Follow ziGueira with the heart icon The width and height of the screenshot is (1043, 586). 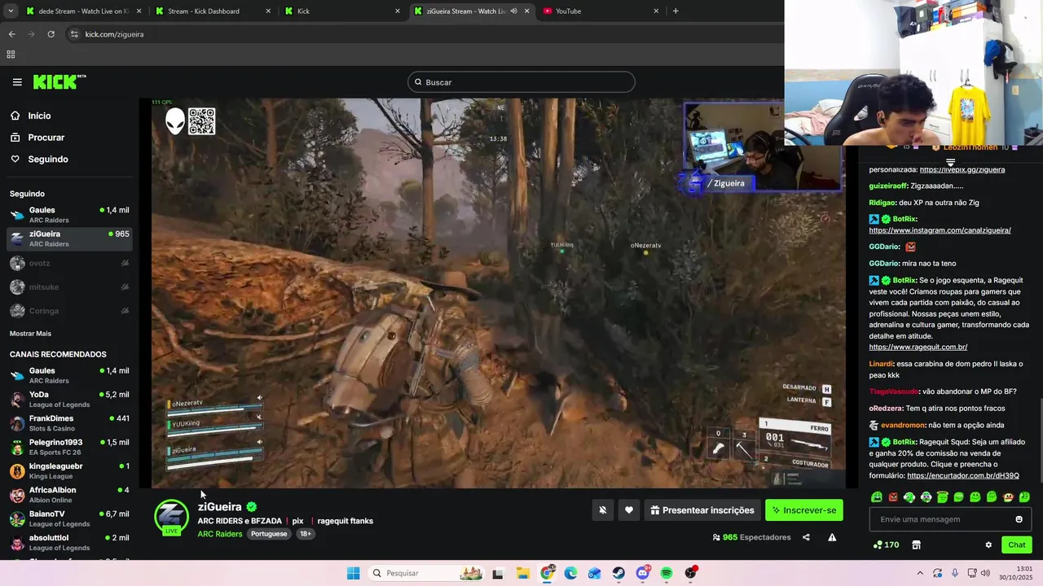point(629,510)
